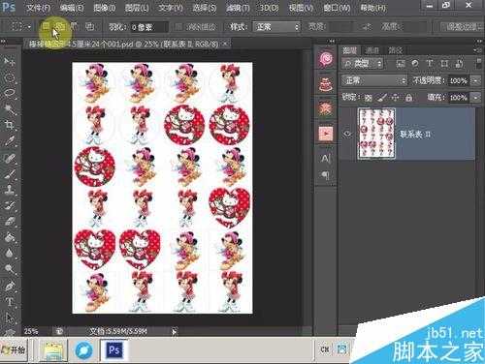The height and width of the screenshot is (364, 485).
Task: Toggle lock all (padlock)
Action: coord(408,98)
